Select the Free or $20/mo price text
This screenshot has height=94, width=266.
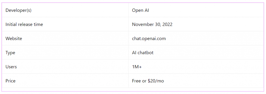click(148, 81)
